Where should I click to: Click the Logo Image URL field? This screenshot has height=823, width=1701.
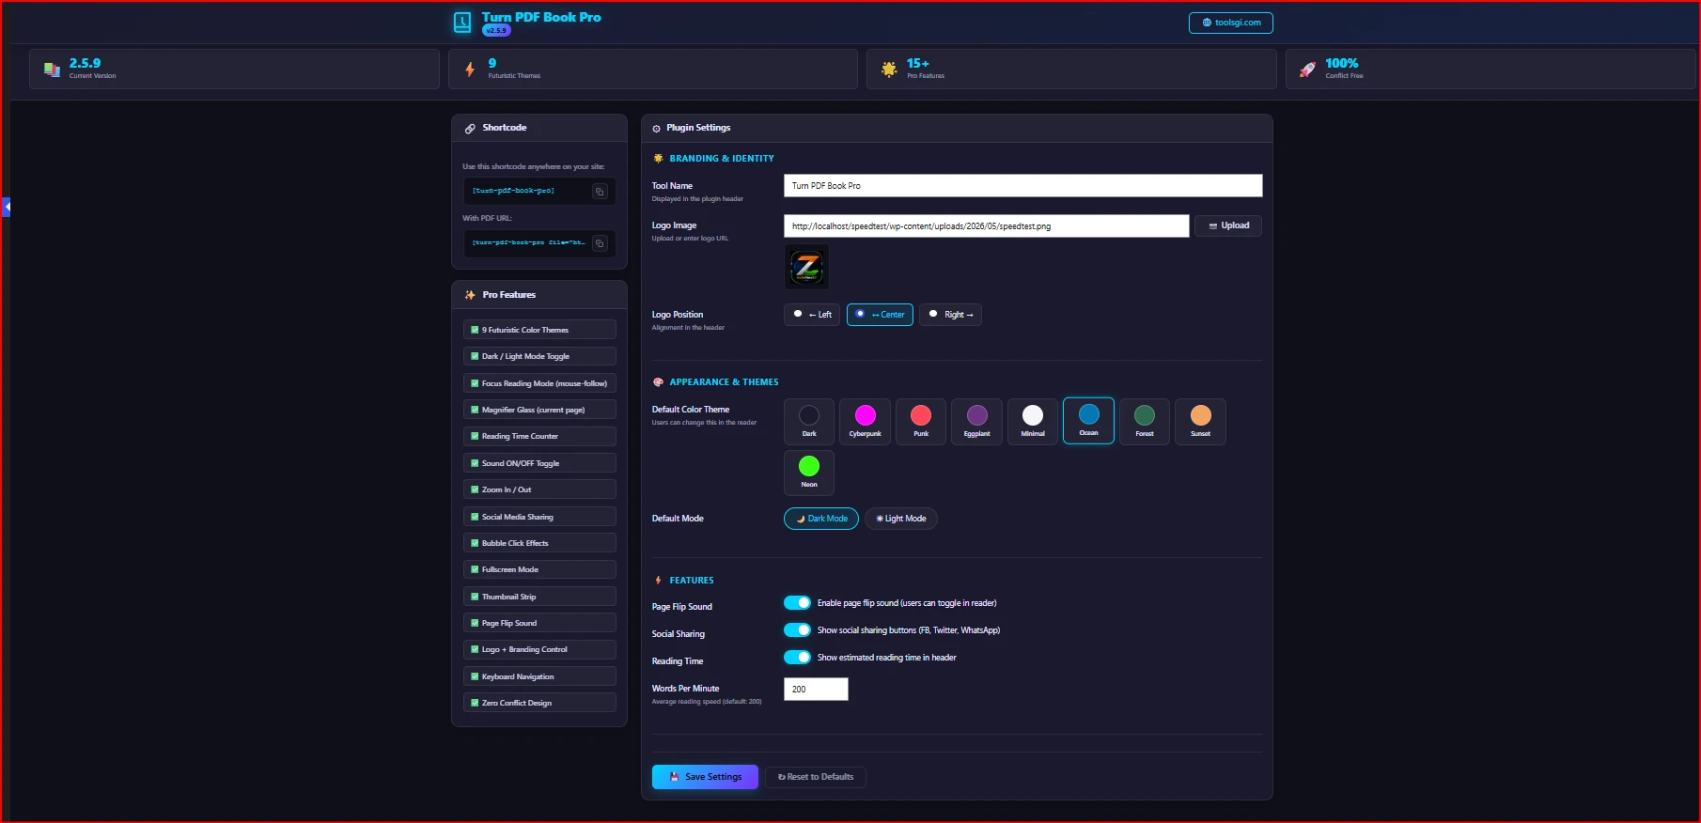pyautogui.click(x=987, y=226)
